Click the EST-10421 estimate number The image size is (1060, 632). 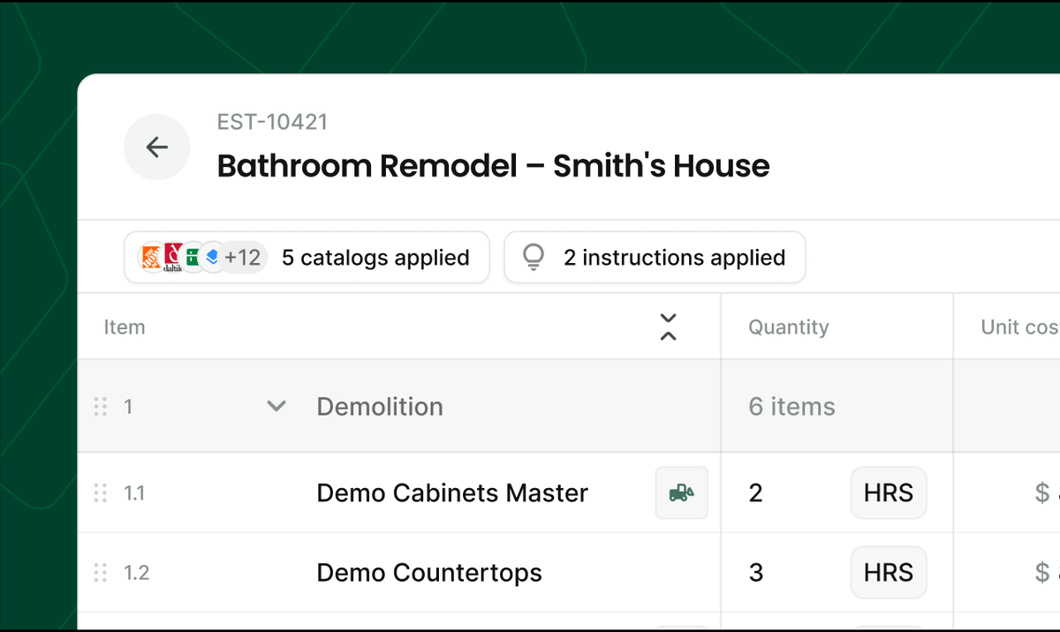[x=272, y=122]
